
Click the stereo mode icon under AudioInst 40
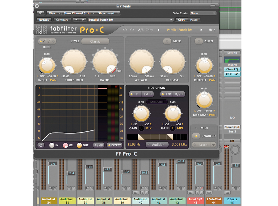coord(136,193)
